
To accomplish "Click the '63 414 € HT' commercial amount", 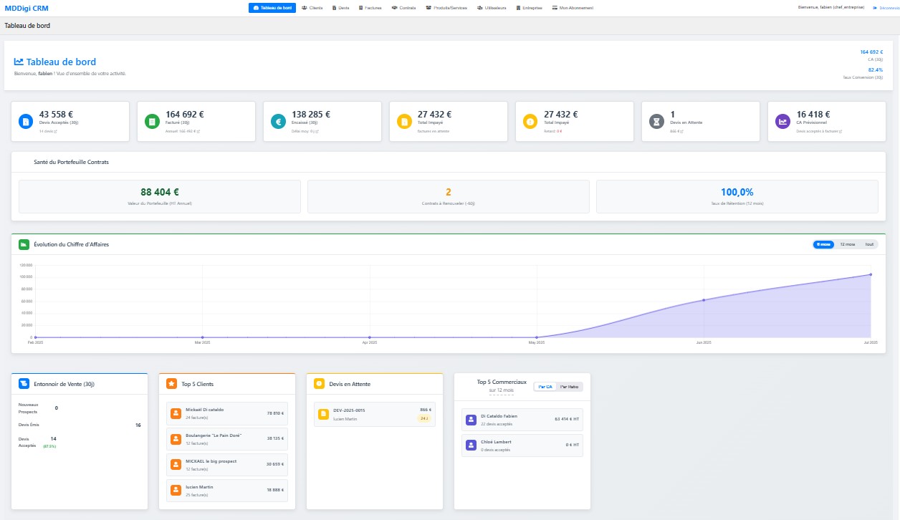I will pyautogui.click(x=567, y=420).
